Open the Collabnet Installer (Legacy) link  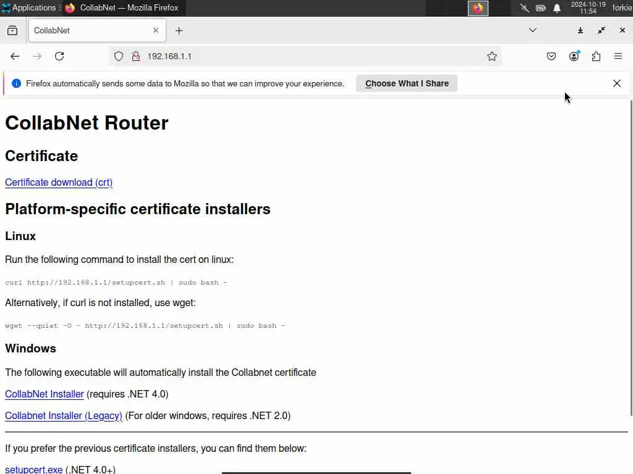pos(64,415)
